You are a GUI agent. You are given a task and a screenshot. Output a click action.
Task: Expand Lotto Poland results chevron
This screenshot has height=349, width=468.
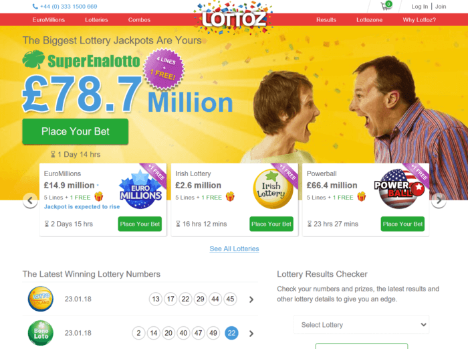[251, 299]
